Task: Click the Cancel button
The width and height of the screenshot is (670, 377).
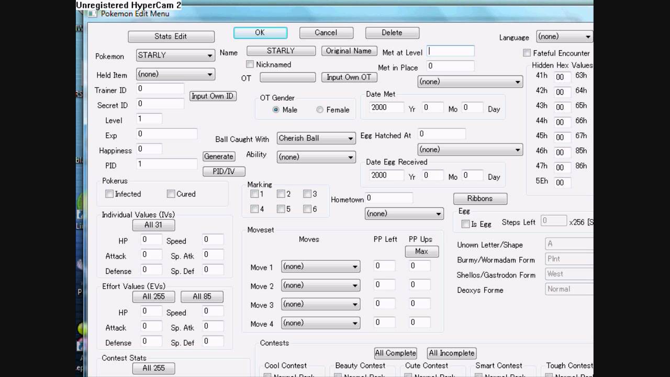Action: point(326,32)
